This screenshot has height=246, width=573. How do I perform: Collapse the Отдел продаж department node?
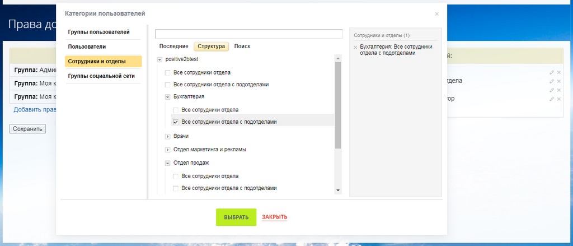point(168,163)
